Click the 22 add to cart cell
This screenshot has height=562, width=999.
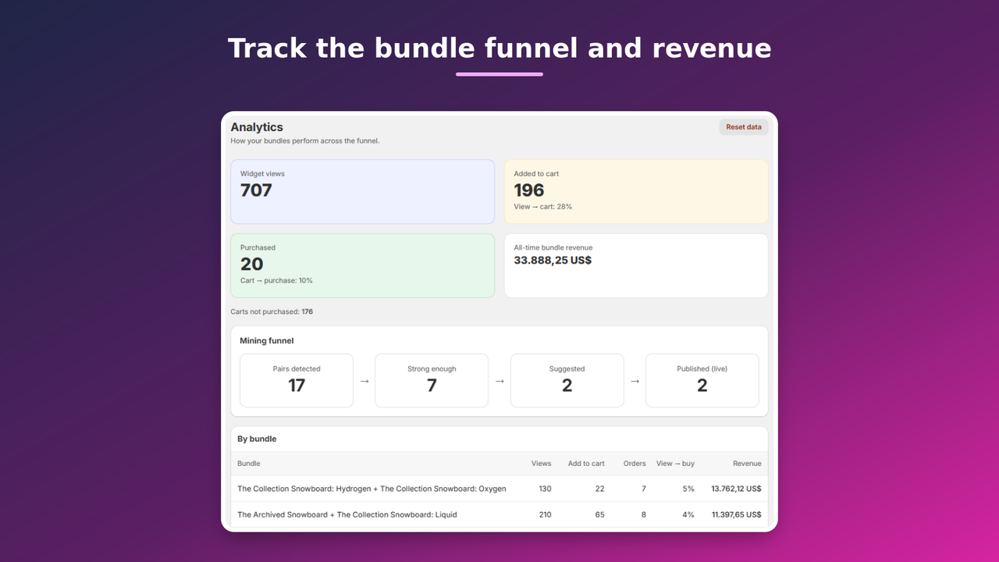click(x=599, y=489)
